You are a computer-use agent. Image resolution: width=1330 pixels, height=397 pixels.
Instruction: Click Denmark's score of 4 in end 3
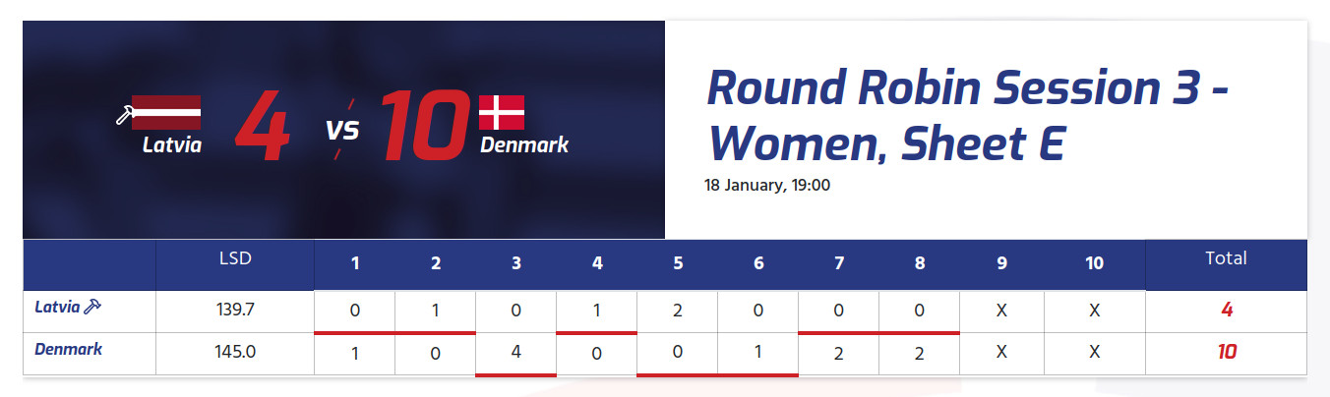[x=516, y=353]
